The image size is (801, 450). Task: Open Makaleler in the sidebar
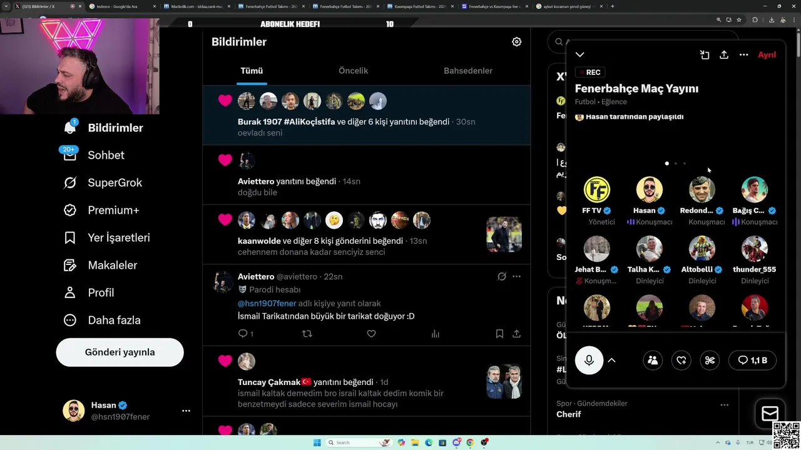pos(100,265)
